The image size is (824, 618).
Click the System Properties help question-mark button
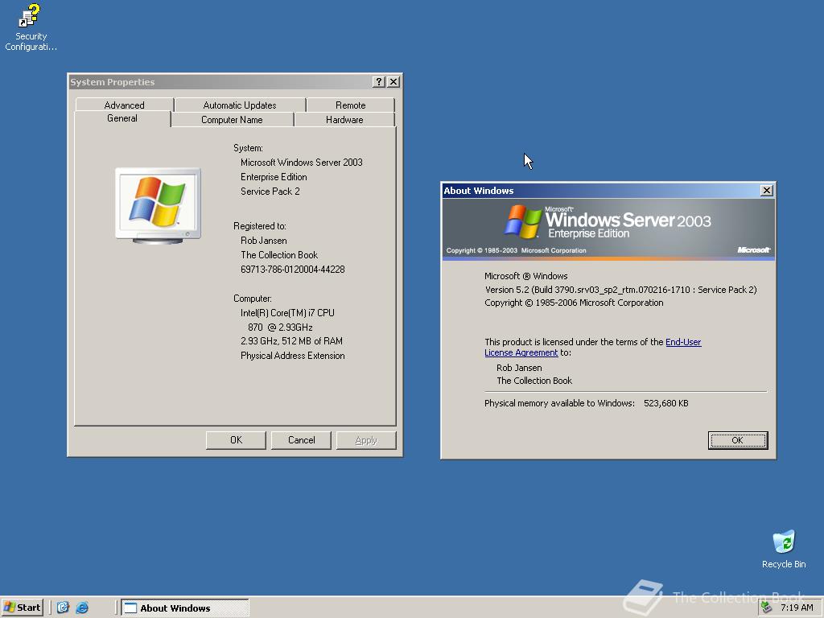pos(378,82)
